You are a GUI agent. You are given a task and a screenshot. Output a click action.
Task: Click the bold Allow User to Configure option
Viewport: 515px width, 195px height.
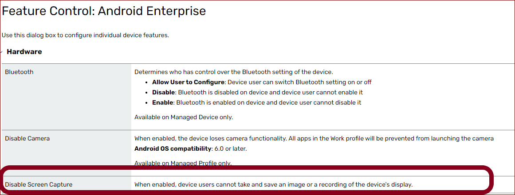[x=188, y=82]
